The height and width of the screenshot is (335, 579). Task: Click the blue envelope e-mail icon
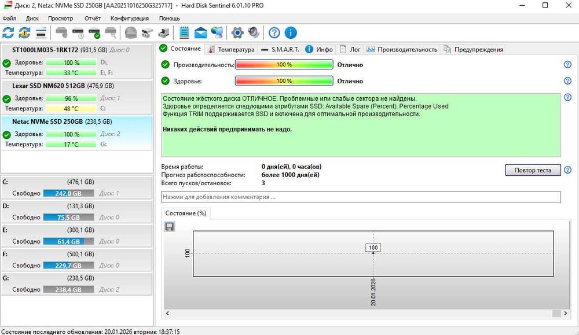point(200,33)
